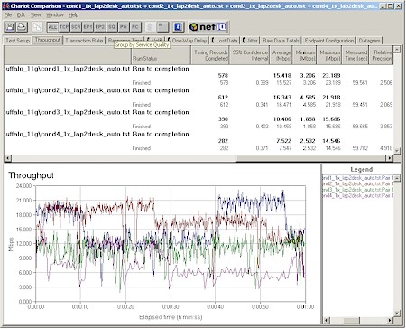The height and width of the screenshot is (329, 406).
Task: Select the ALL grouping button
Action: (52, 27)
